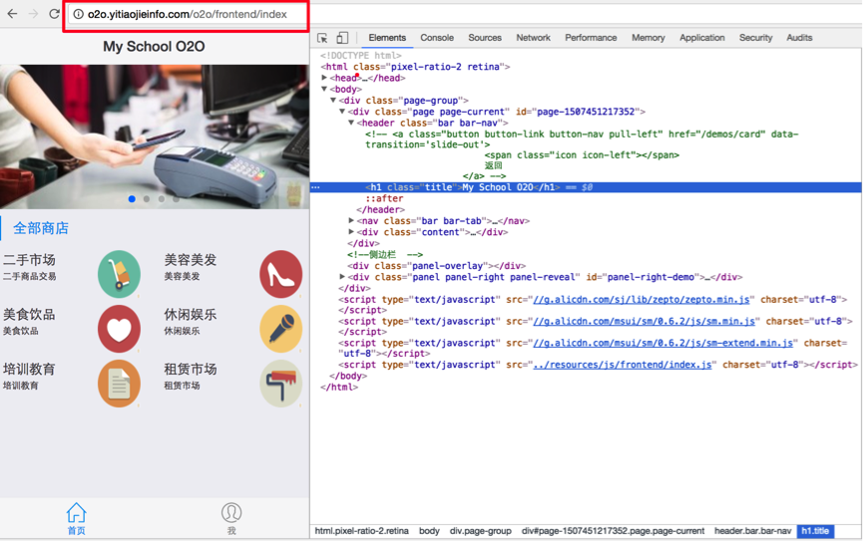
Task: Open the 租赁市场 paint roller icon
Action: click(280, 384)
